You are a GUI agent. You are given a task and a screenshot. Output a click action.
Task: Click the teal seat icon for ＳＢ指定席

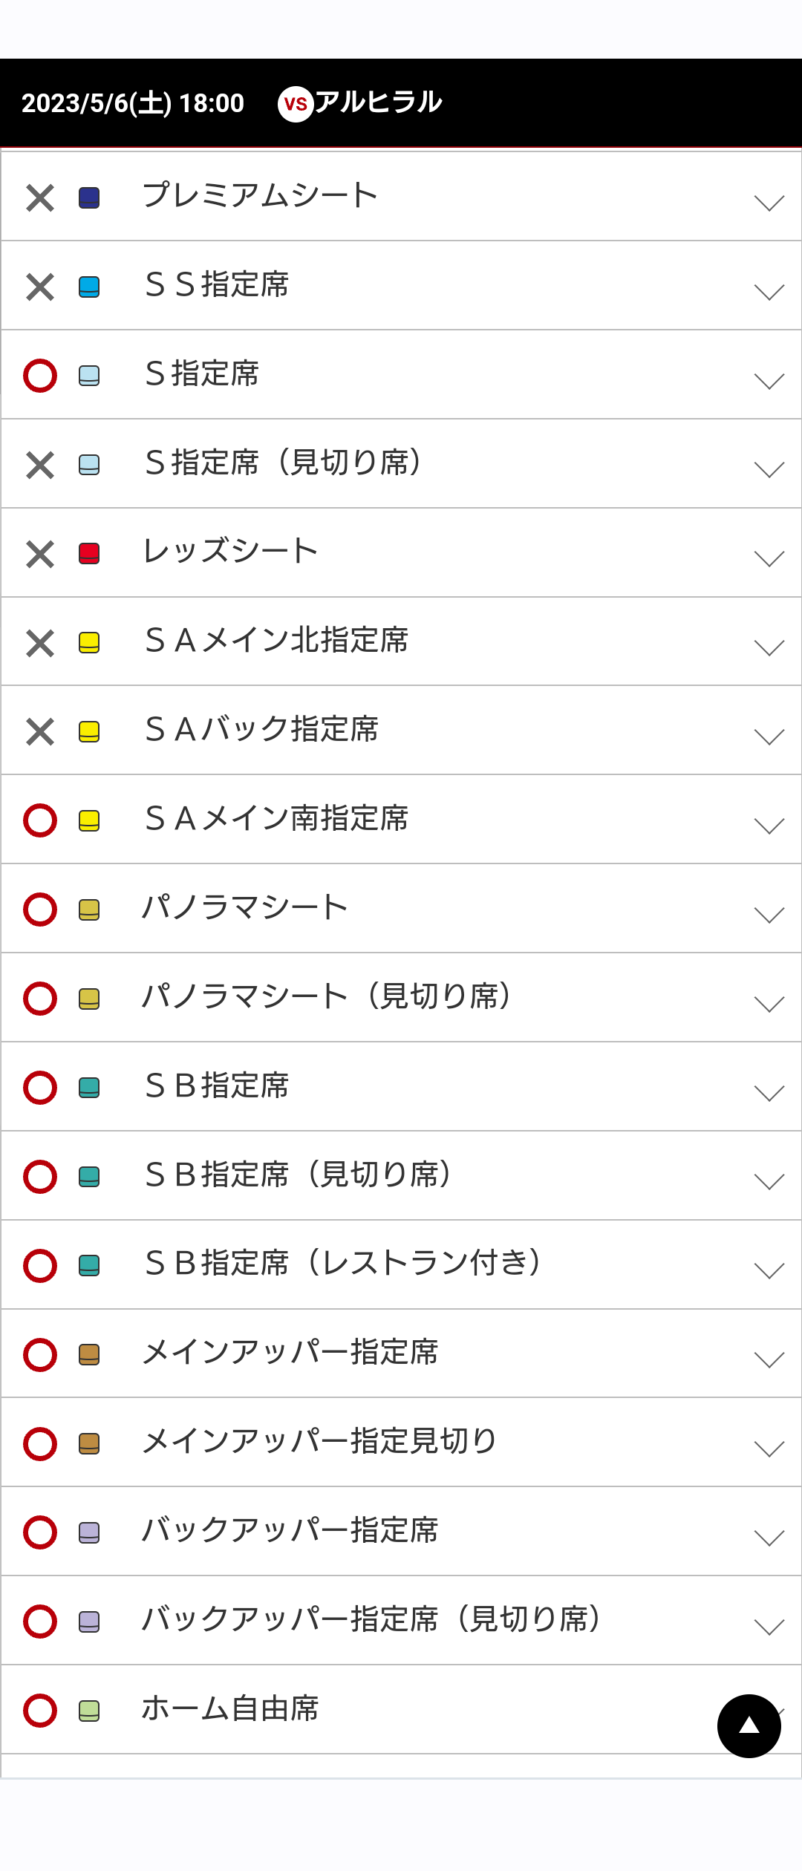coord(89,1088)
